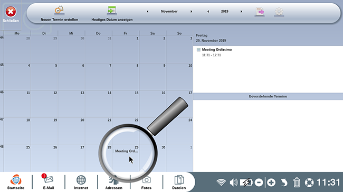Open the Dateien files icon
The image size is (343, 192).
pyautogui.click(x=179, y=182)
